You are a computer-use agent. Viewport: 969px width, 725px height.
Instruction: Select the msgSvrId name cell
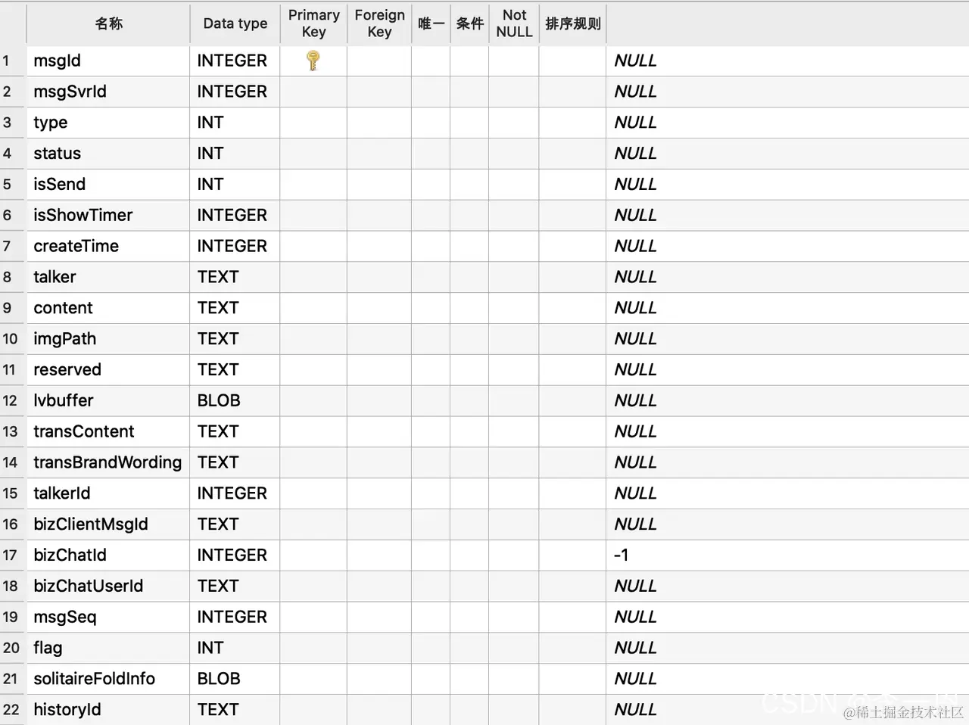[108, 92]
